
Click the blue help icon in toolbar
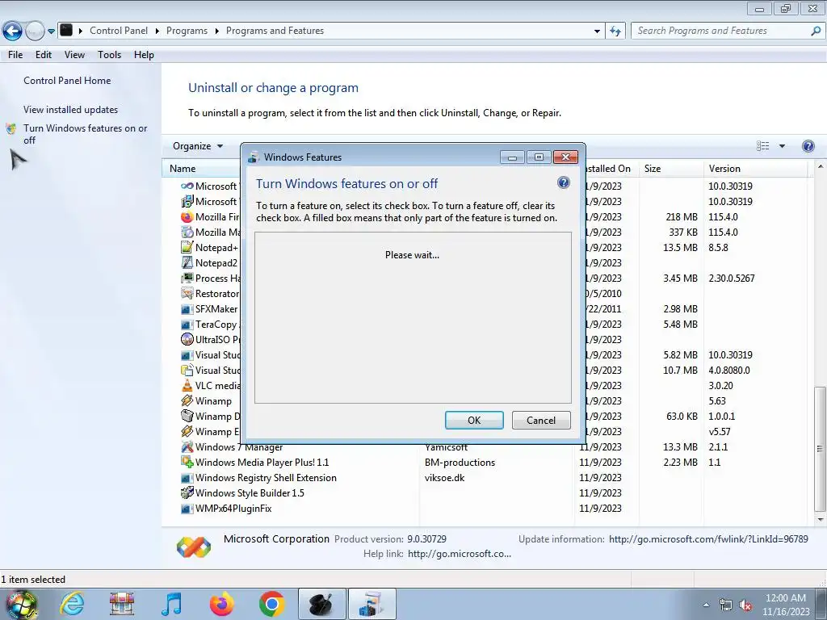pos(808,146)
